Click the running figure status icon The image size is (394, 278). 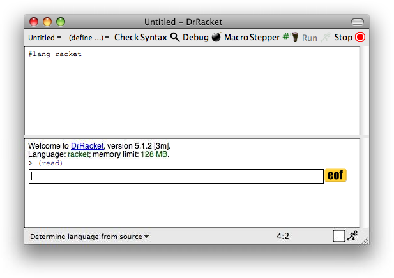coord(352,235)
